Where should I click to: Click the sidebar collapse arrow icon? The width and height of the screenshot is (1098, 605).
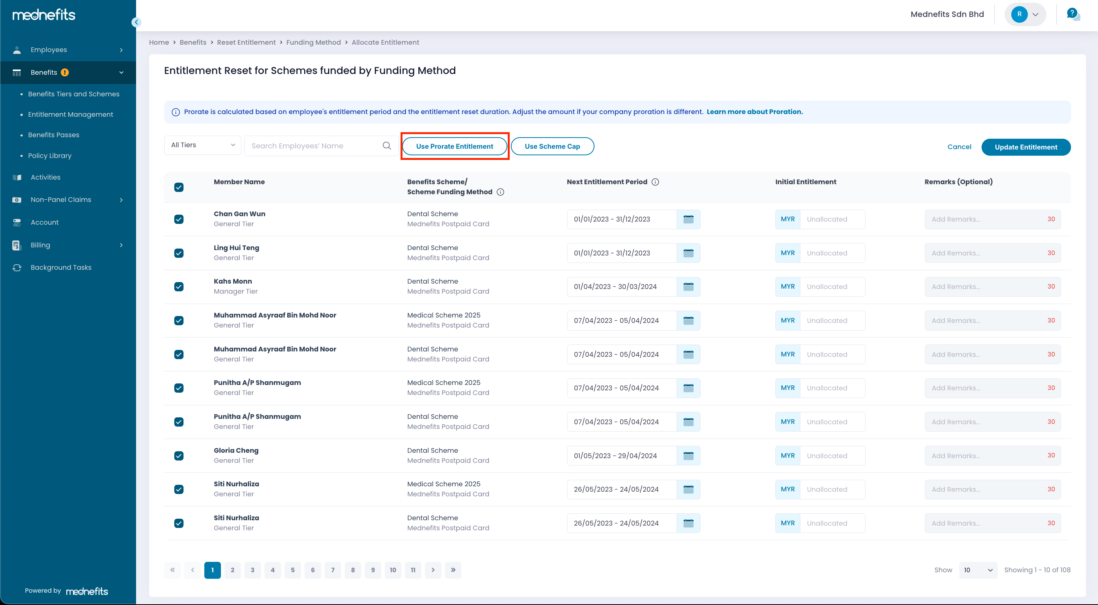click(136, 22)
